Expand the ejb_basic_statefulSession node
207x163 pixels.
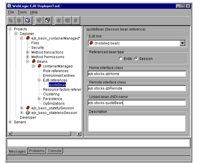tap(22, 108)
